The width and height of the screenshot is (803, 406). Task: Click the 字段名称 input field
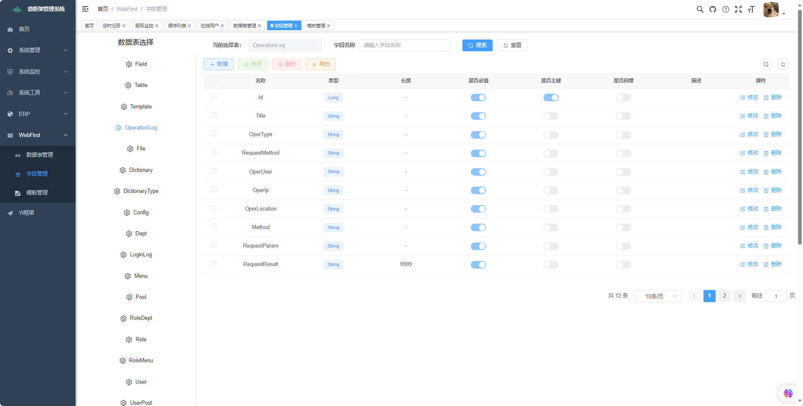404,45
